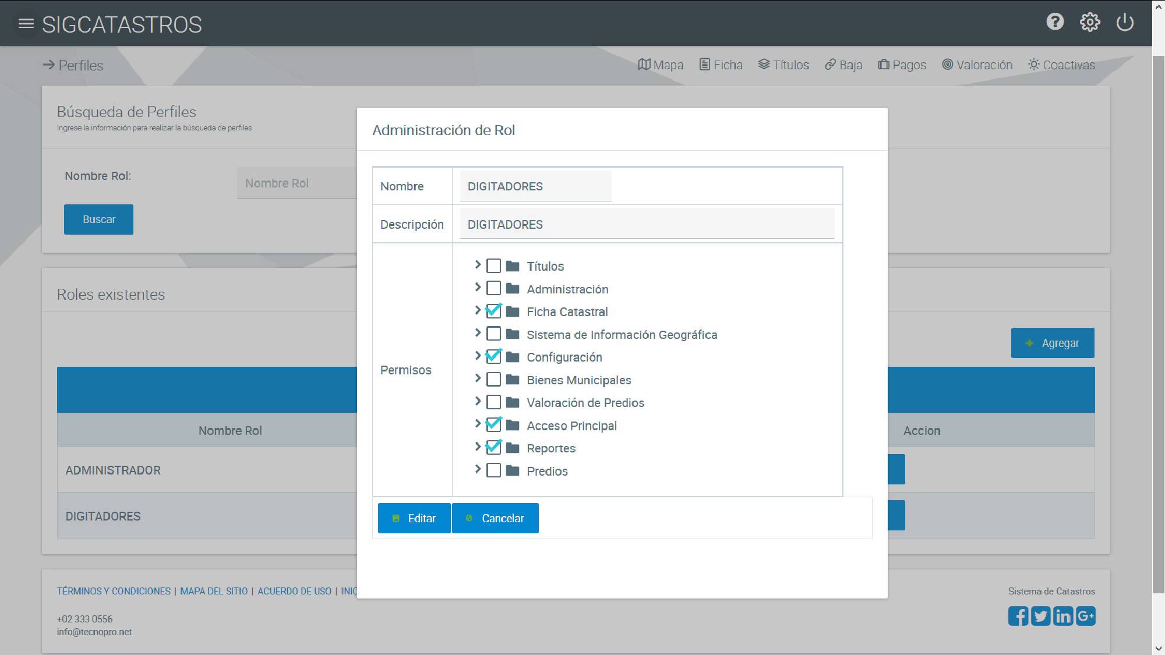Uncheck the Acceso Principal permission checkbox

(493, 424)
